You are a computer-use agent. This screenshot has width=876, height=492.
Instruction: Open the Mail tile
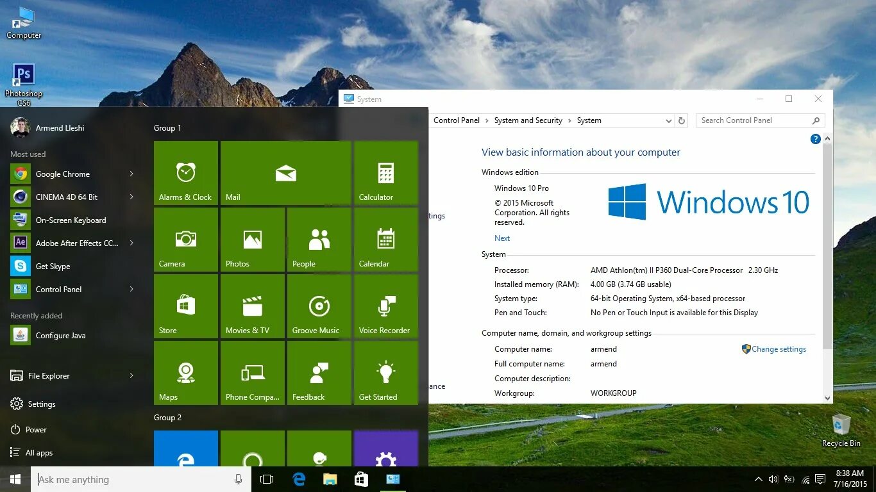[x=286, y=173]
